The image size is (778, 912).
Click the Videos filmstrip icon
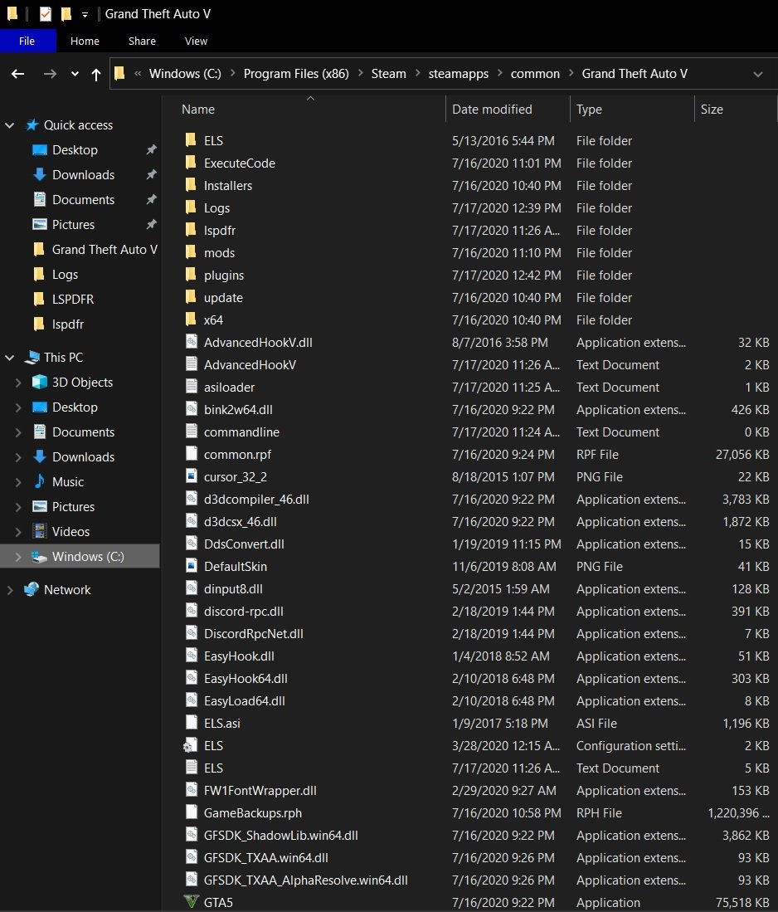coord(40,531)
